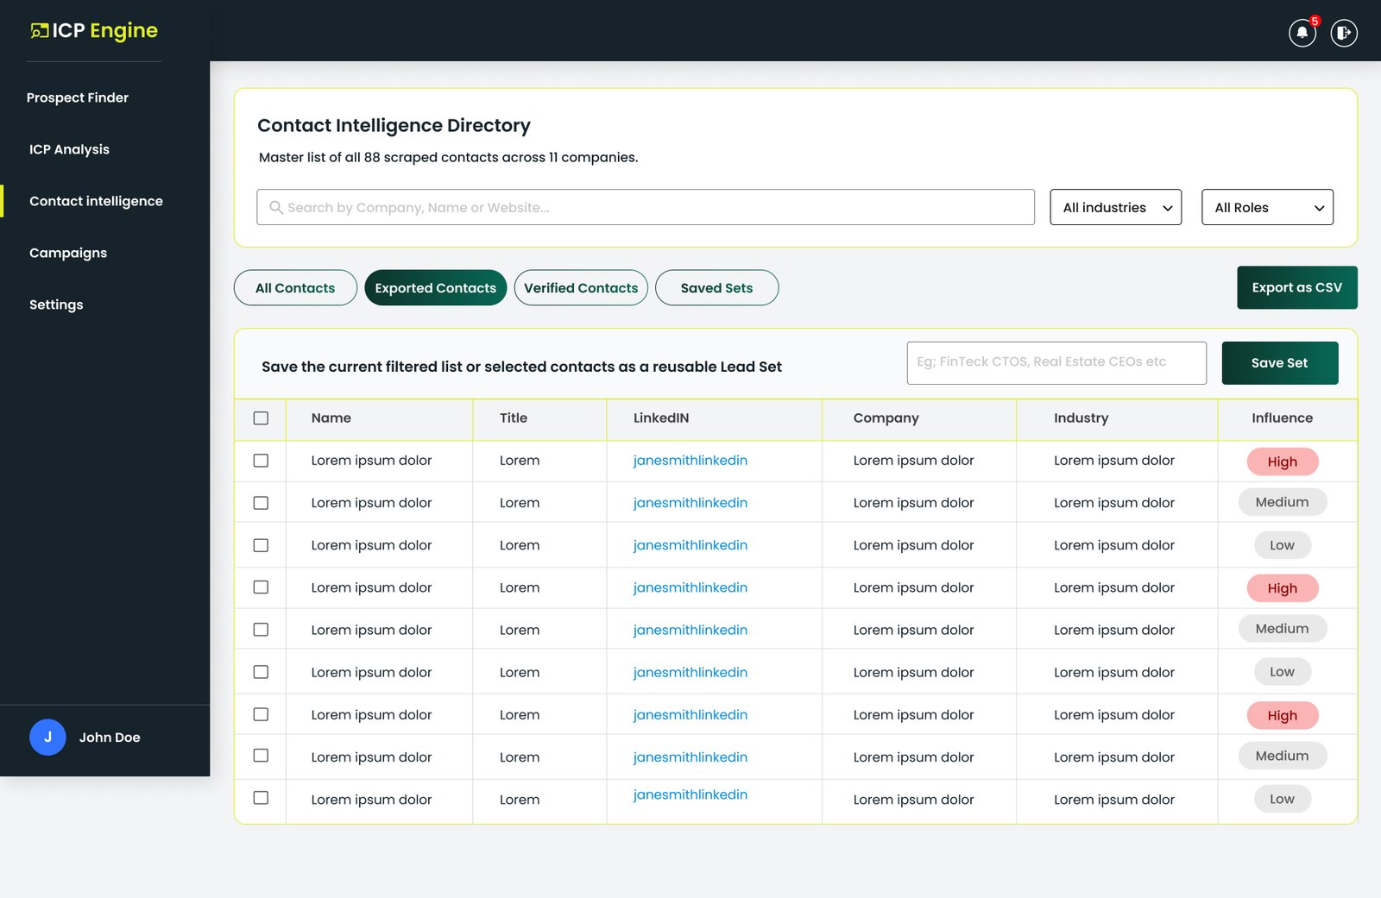This screenshot has height=898, width=1381.
Task: Click the Save Set button
Action: (1280, 363)
